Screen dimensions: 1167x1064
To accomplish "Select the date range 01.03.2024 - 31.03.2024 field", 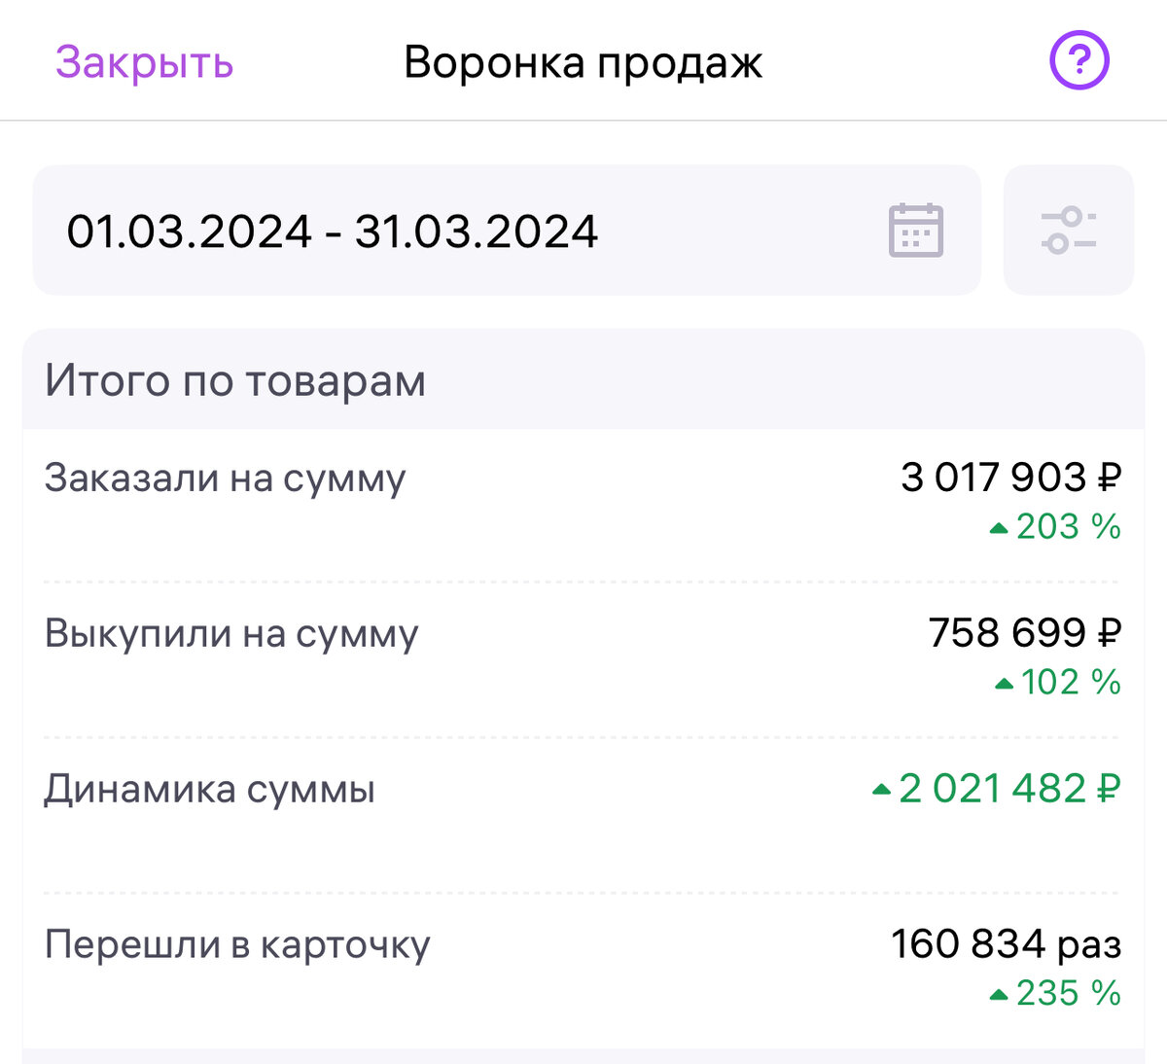I will pos(507,231).
